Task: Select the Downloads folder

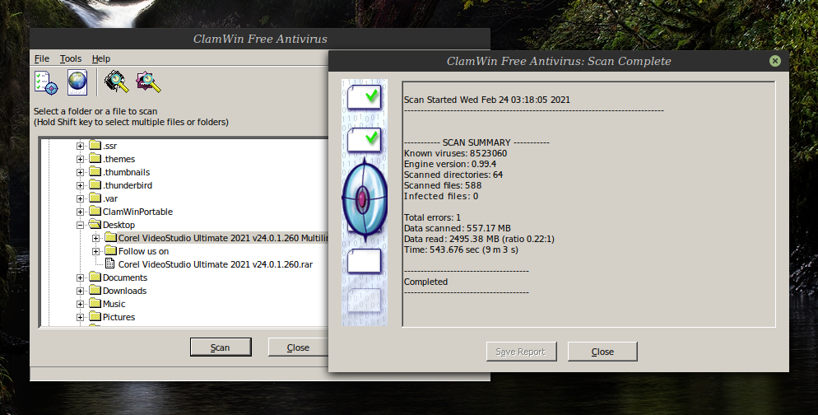Action: click(x=125, y=291)
